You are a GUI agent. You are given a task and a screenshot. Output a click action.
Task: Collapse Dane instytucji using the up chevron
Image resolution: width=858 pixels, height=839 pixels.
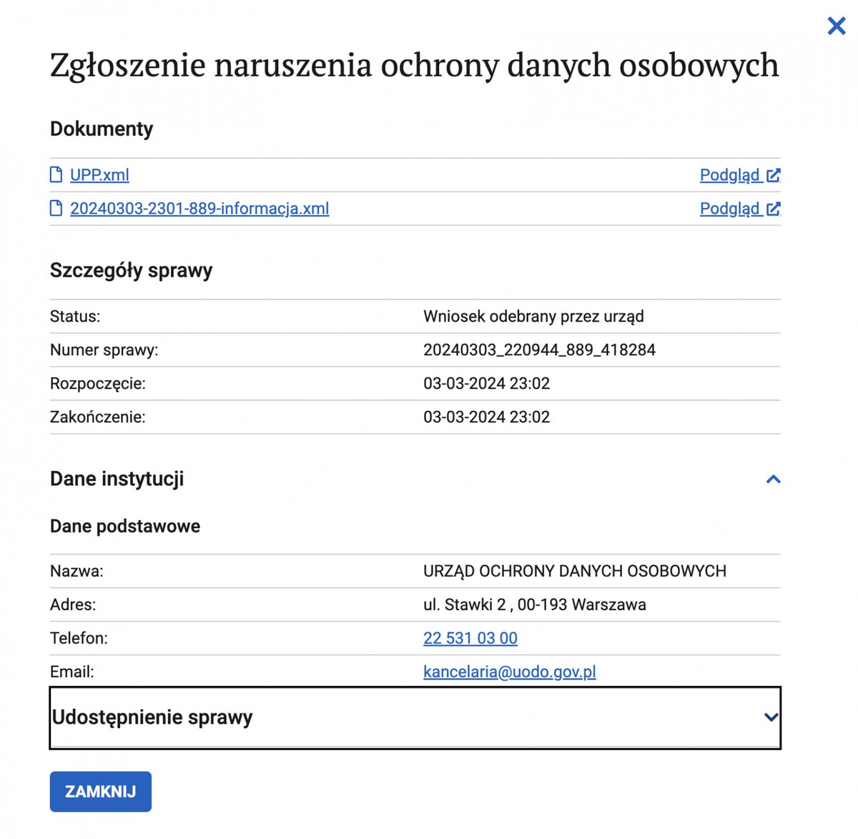tap(773, 479)
